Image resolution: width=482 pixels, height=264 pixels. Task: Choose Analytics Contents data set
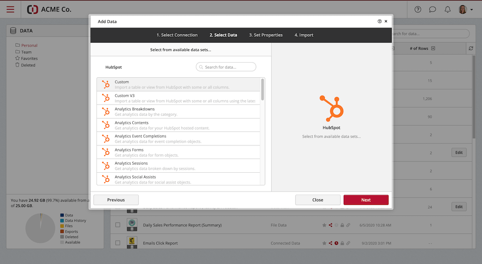click(x=178, y=125)
